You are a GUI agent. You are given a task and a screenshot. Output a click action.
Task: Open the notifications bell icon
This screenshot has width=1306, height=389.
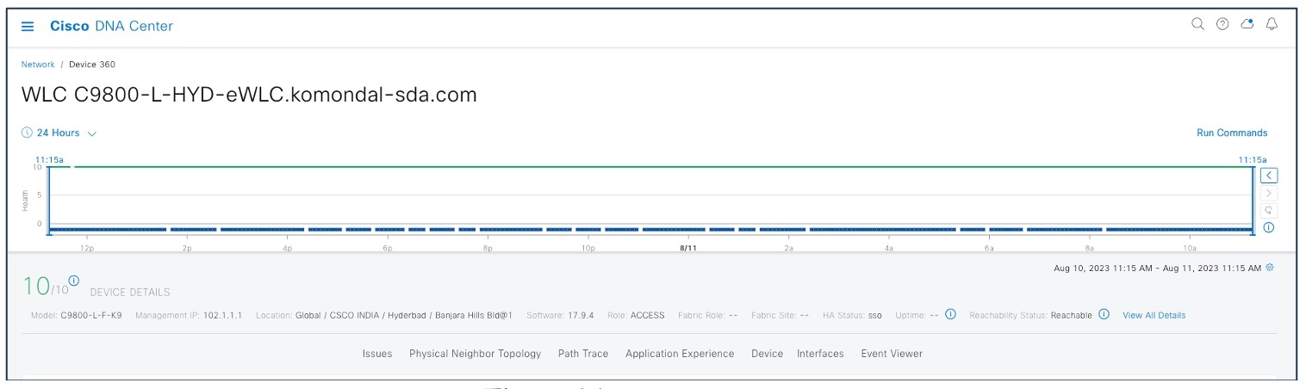(x=1272, y=24)
